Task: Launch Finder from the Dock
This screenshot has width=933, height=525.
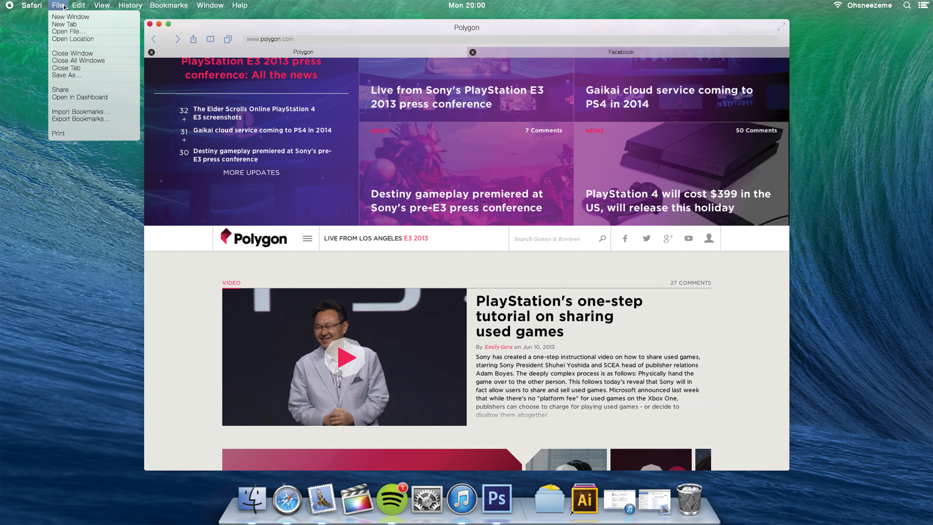Action: pyautogui.click(x=252, y=500)
